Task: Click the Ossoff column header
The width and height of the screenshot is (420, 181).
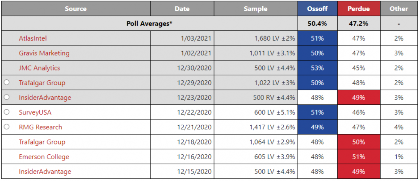Action: point(317,8)
